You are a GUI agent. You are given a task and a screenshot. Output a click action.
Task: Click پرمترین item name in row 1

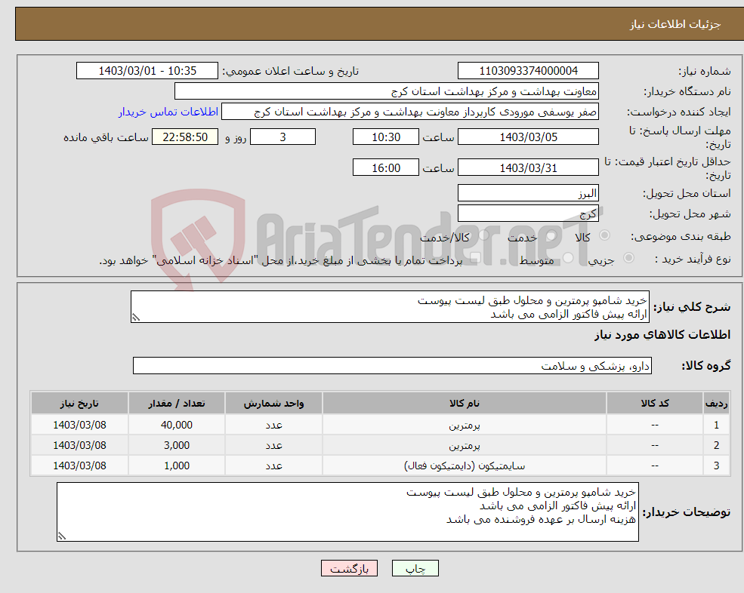[465, 426]
